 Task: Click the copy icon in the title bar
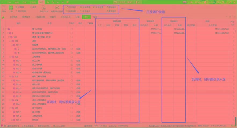coord(48,2)
